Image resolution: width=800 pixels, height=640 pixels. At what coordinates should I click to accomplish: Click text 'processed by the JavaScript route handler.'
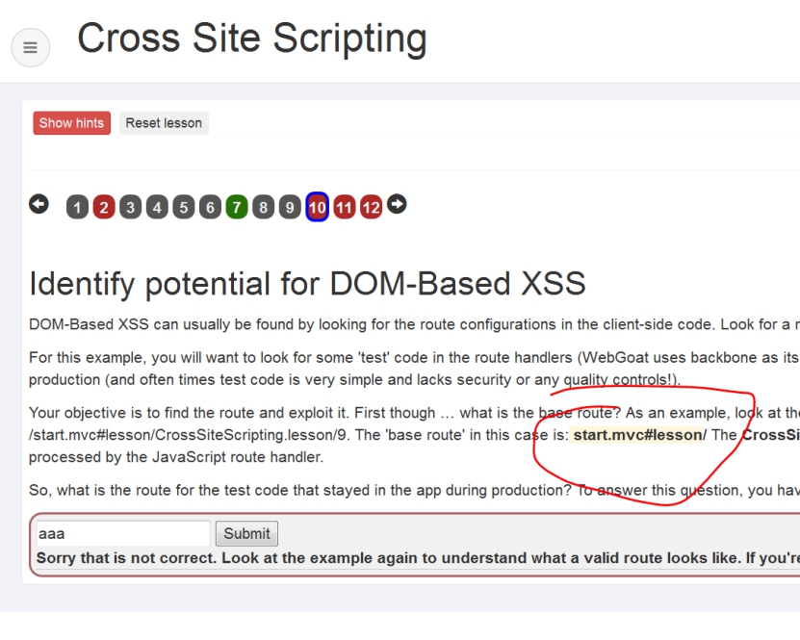point(176,457)
